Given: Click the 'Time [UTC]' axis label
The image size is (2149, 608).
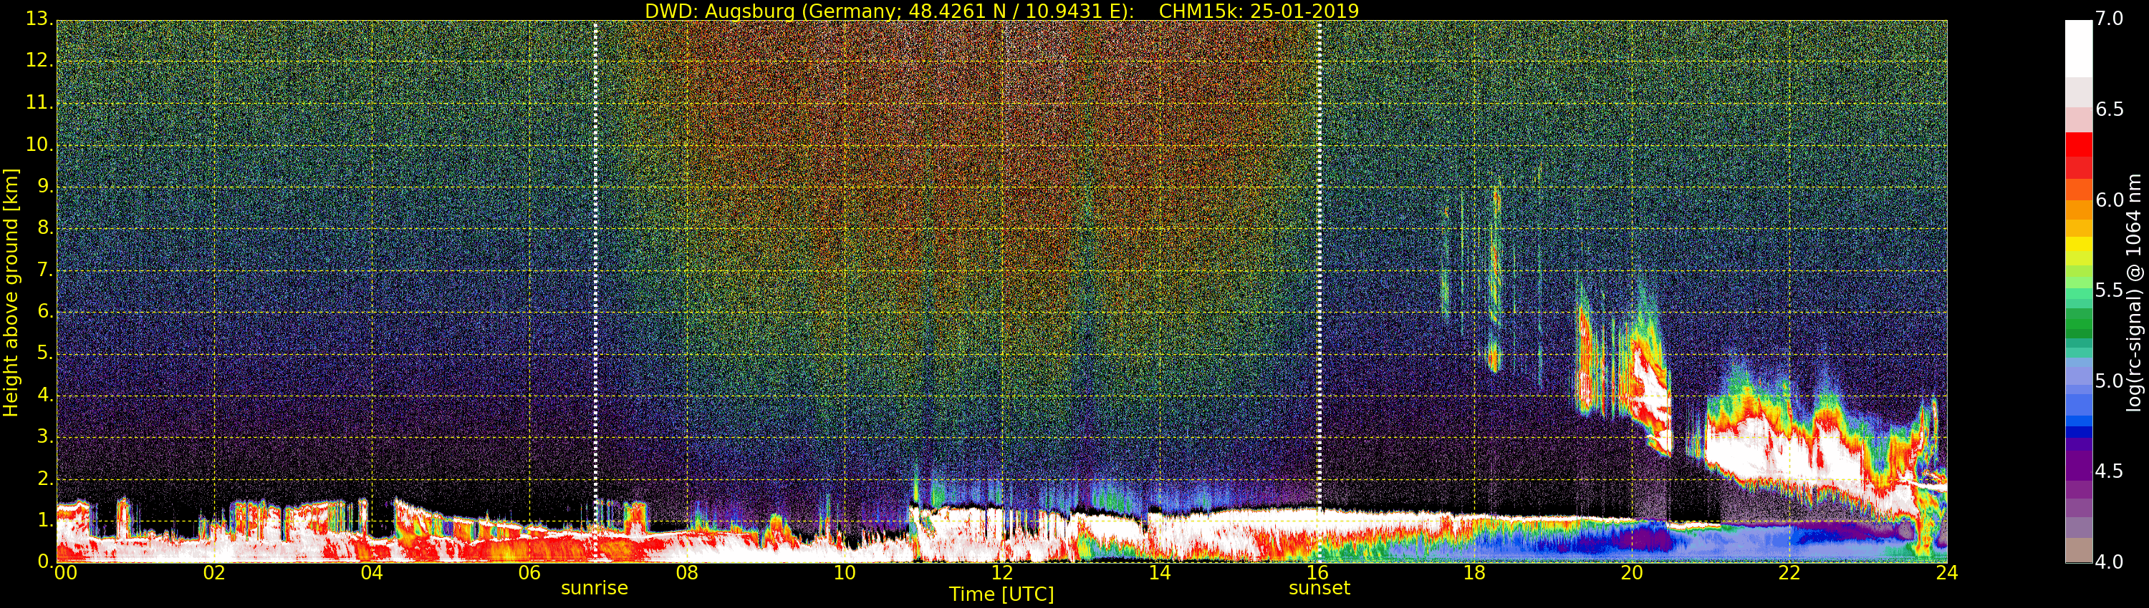Looking at the screenshot, I should point(1001,594).
